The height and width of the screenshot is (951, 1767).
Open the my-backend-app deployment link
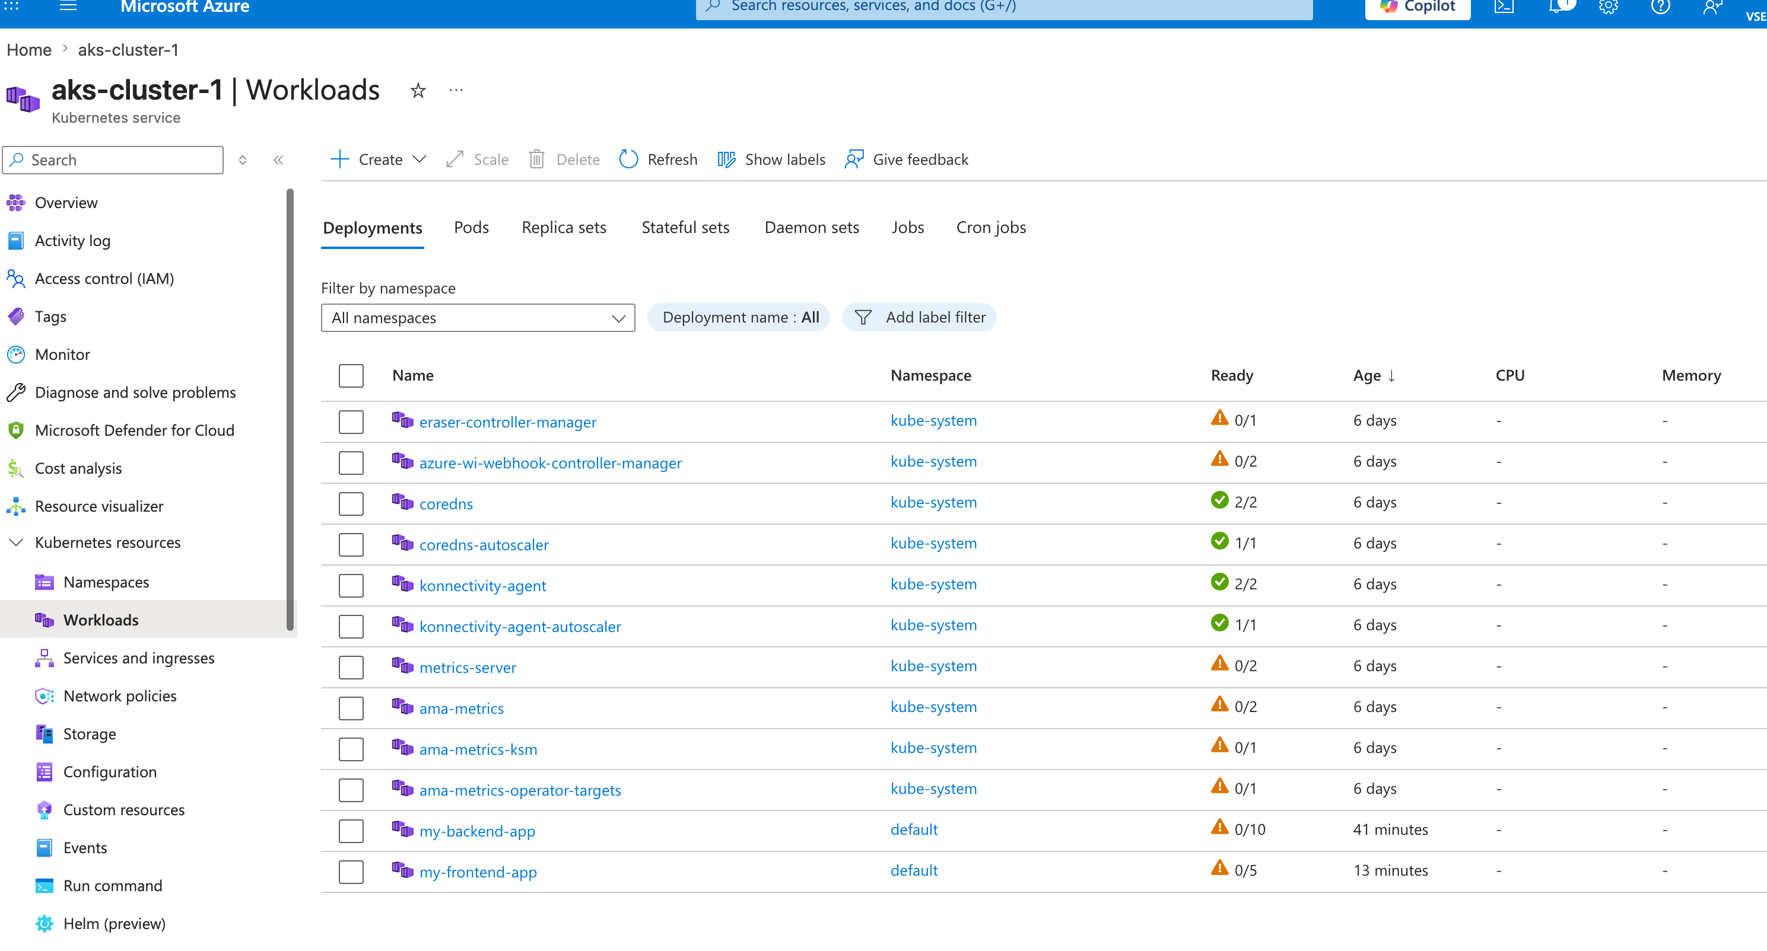478,831
